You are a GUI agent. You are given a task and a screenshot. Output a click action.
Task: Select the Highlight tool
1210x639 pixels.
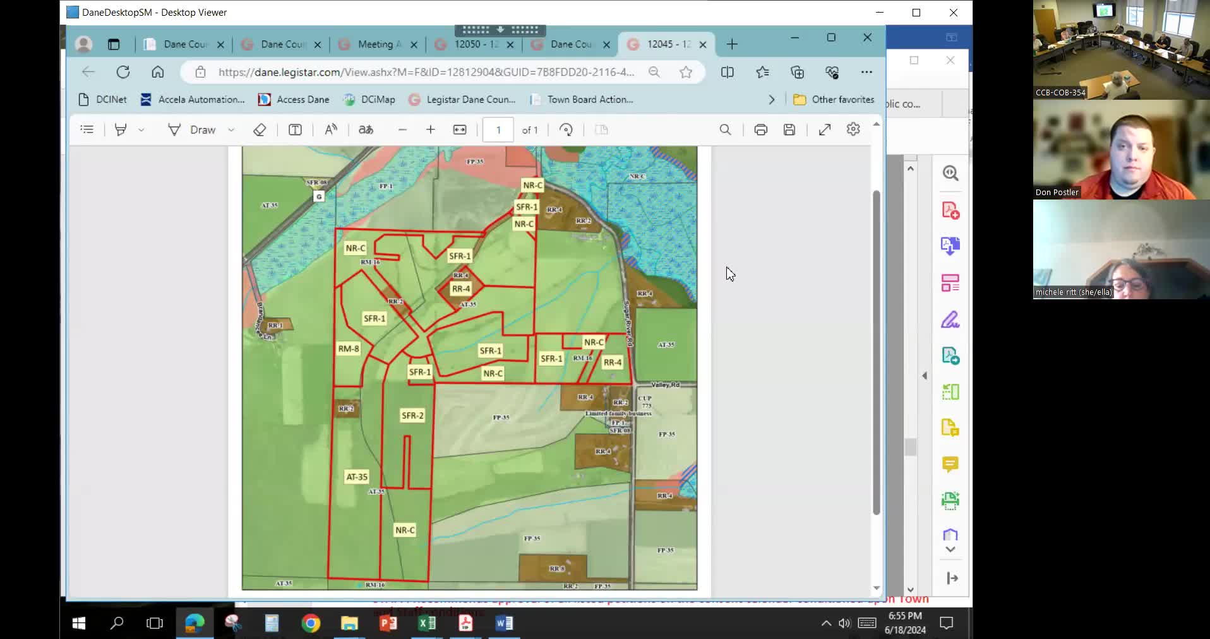[x=120, y=129]
